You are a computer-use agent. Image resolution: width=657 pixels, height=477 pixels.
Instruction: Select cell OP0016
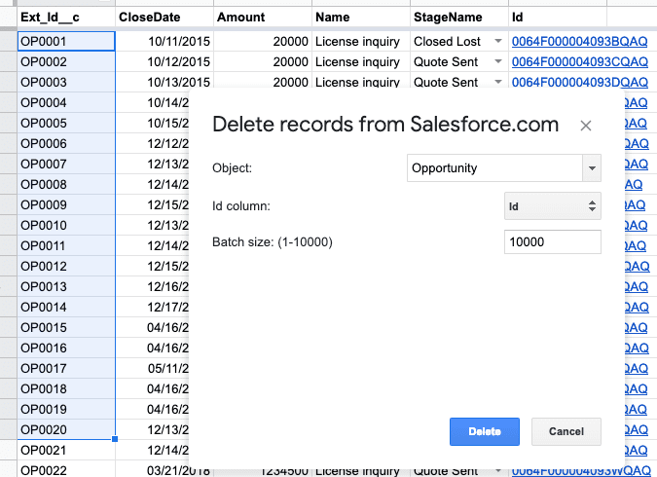(x=66, y=348)
